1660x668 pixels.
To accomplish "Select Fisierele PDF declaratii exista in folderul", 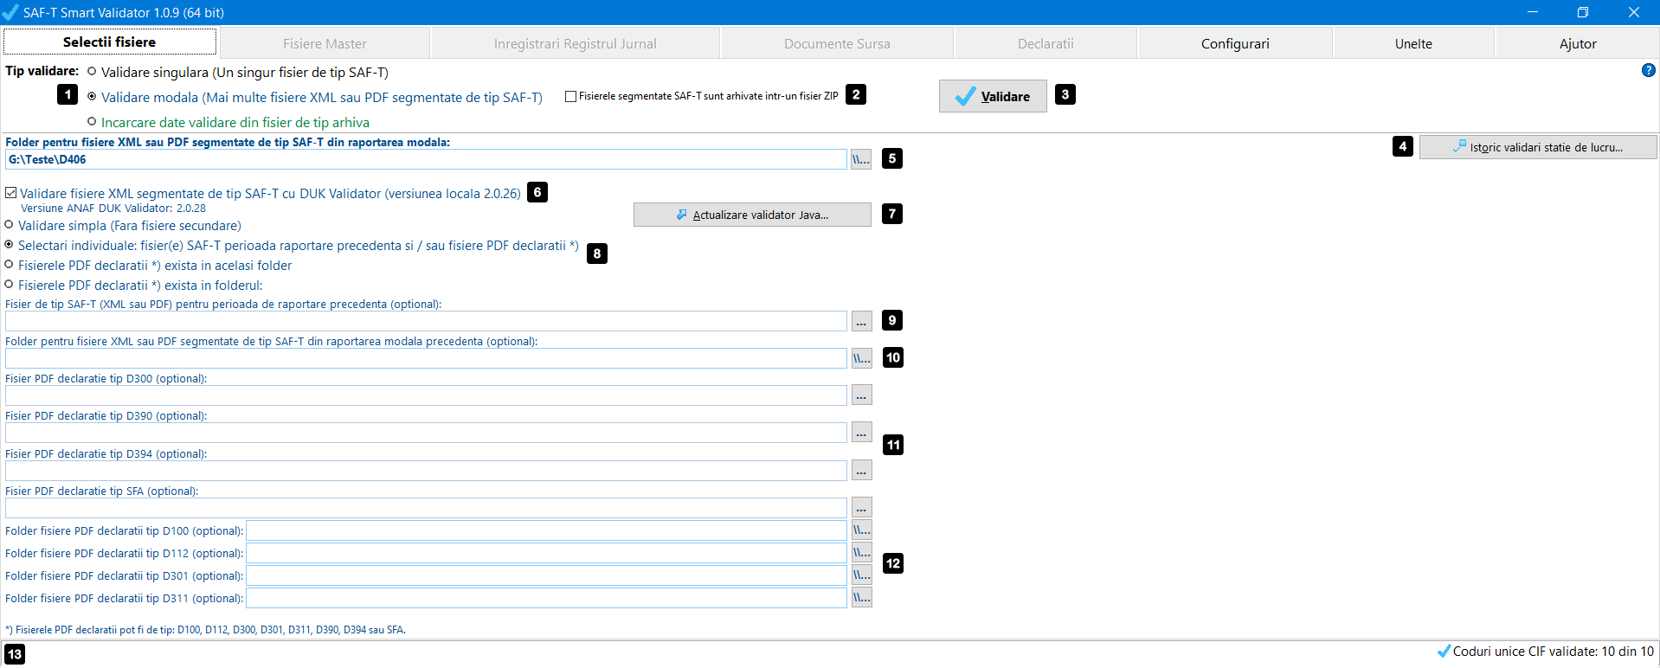I will click(10, 285).
